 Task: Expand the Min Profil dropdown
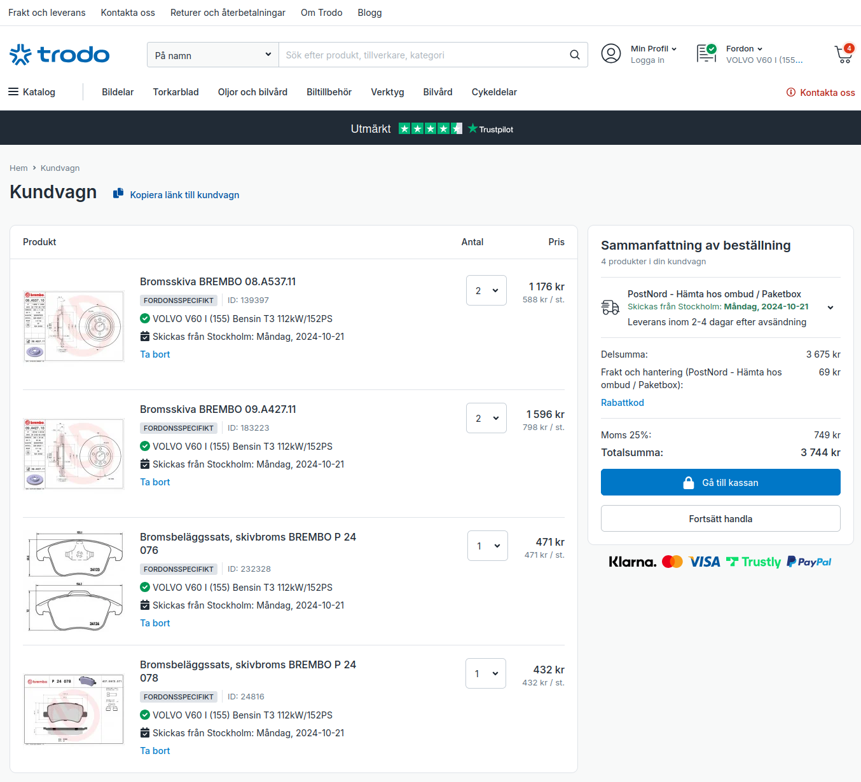[654, 48]
